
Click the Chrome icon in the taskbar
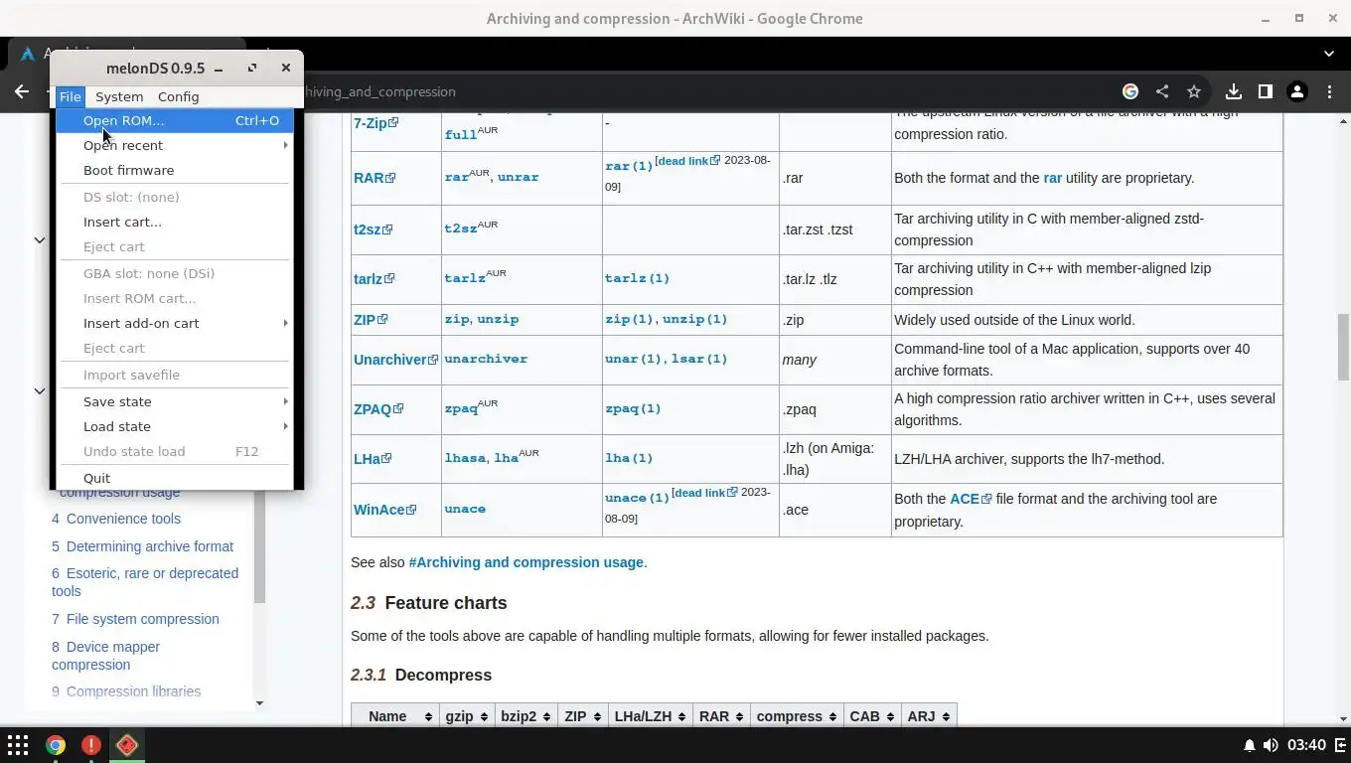[56, 745]
